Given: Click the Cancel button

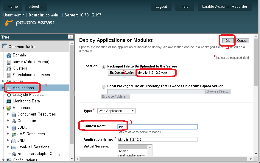Looking at the screenshot, I should pyautogui.click(x=242, y=41).
